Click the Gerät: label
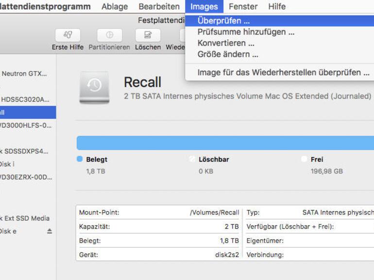Viewport: 374px width, 280px height. (x=88, y=255)
